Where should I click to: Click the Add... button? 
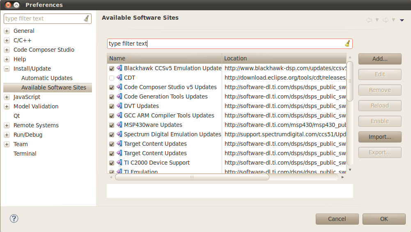pyautogui.click(x=380, y=59)
